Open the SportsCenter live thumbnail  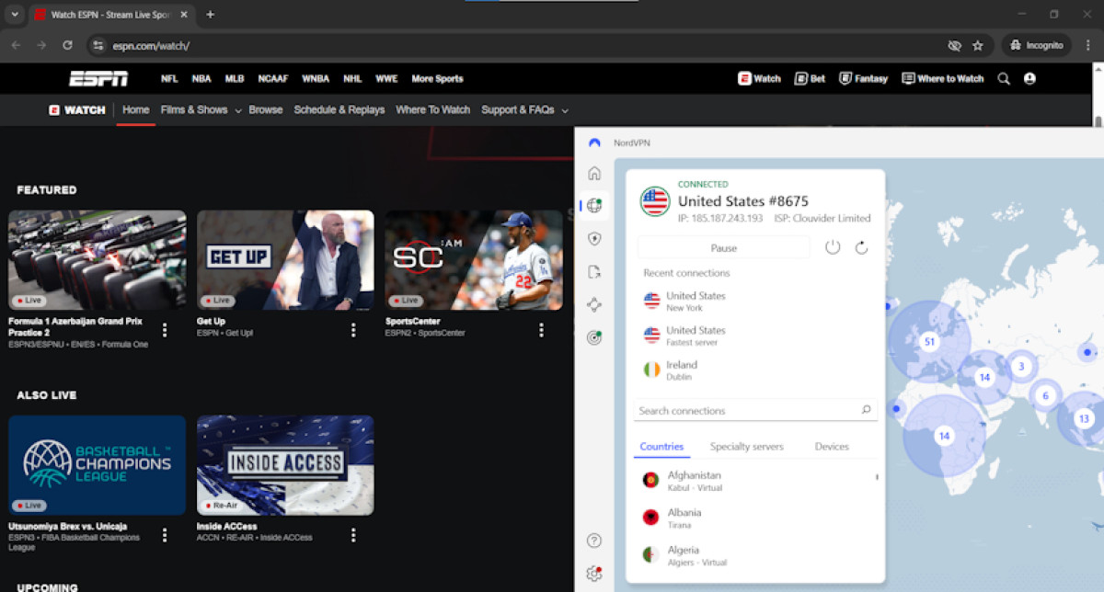click(x=474, y=260)
